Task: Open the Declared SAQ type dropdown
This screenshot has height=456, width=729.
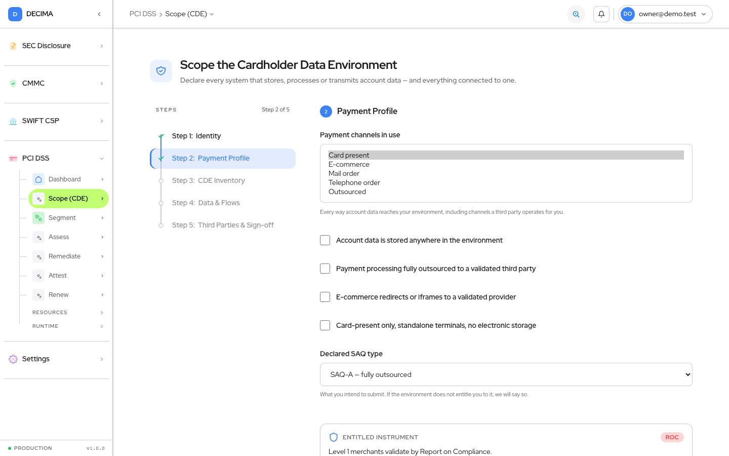Action: click(506, 374)
